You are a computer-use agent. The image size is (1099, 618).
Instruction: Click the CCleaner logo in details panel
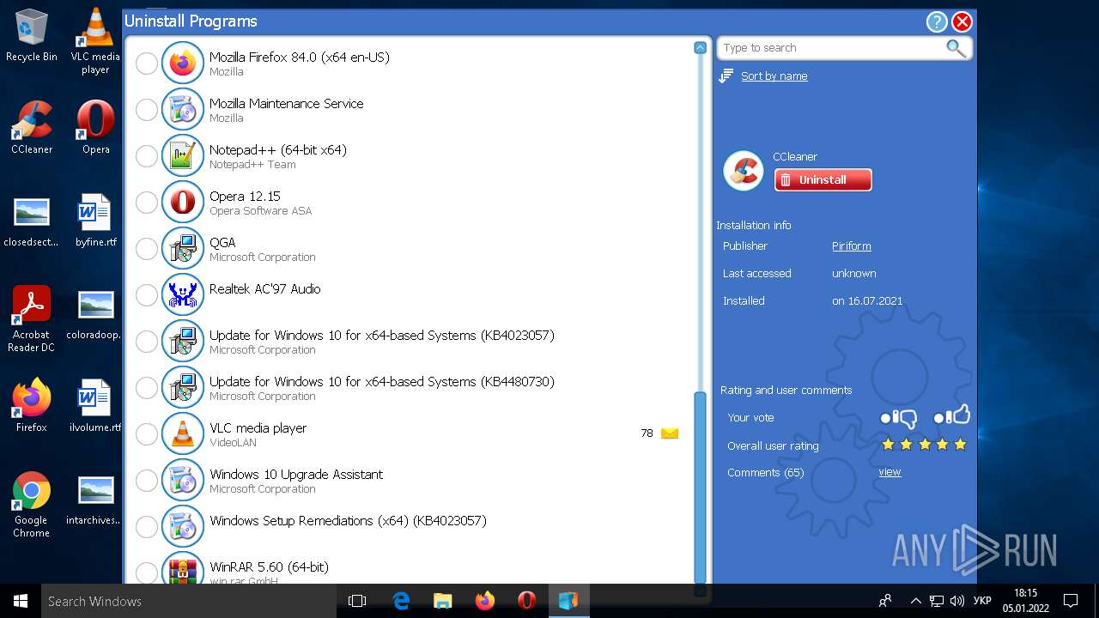pos(744,170)
